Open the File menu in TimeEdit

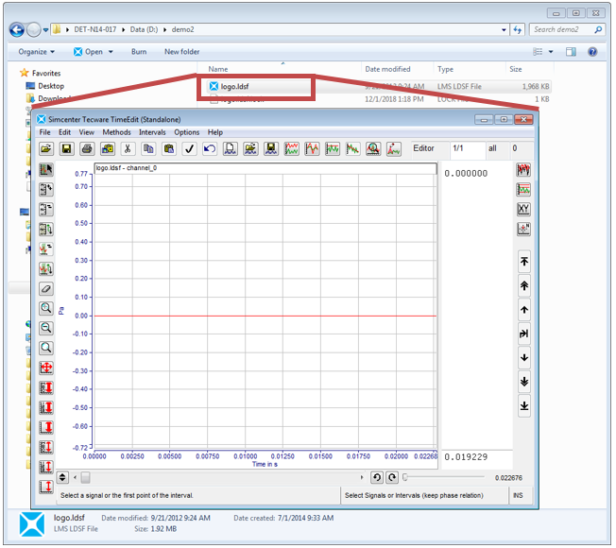44,132
